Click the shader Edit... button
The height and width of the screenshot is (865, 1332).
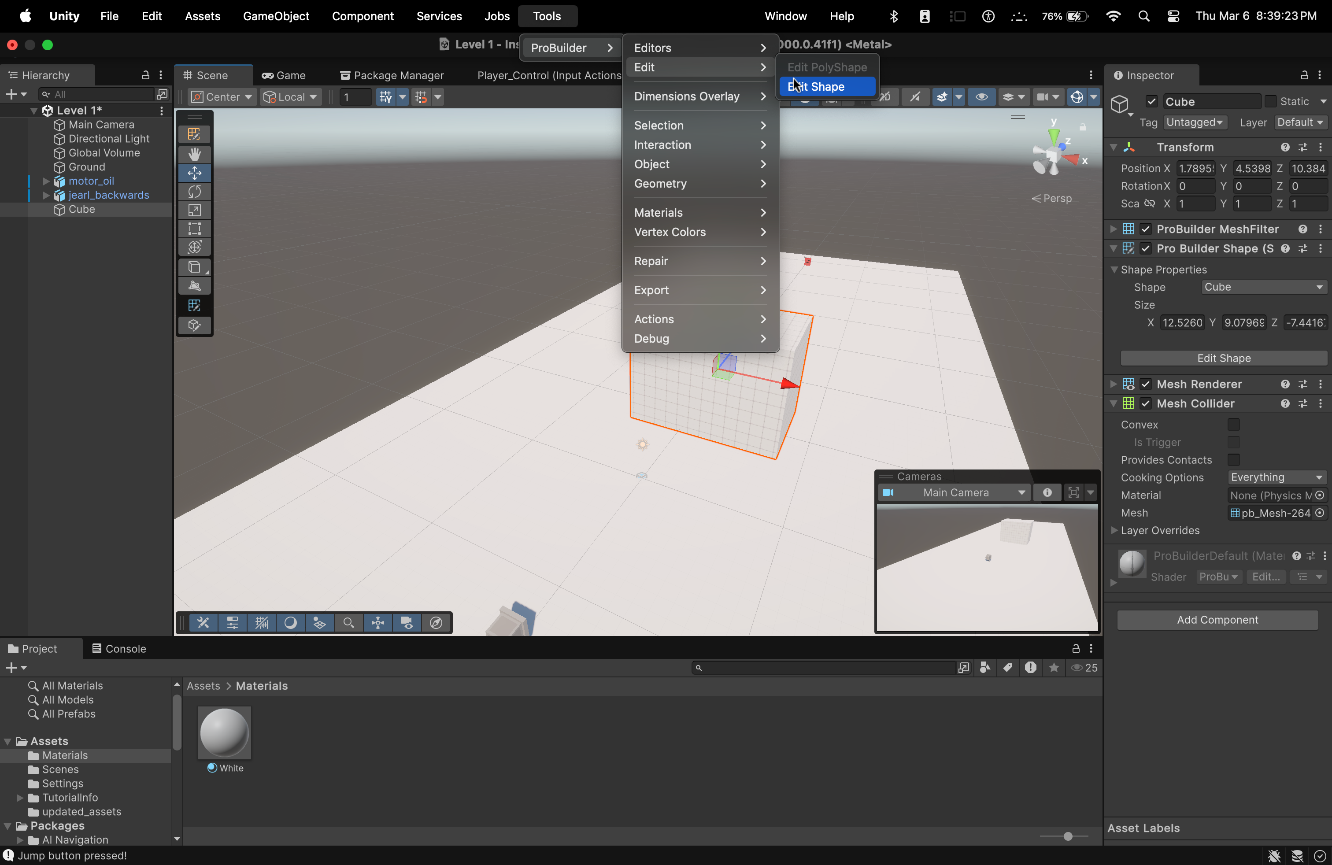click(1265, 577)
